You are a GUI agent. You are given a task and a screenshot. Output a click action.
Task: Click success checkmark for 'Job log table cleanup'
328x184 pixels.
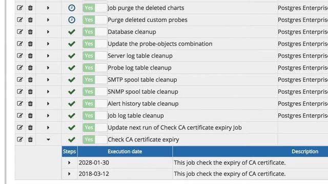[x=72, y=116]
